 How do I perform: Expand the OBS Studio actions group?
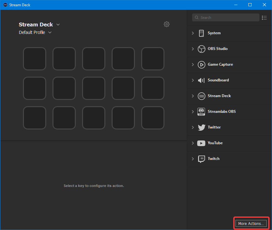193,49
